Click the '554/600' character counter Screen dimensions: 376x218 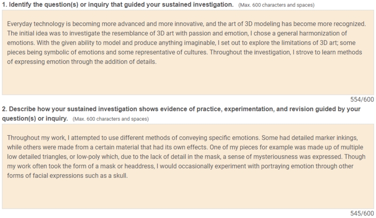362,99
